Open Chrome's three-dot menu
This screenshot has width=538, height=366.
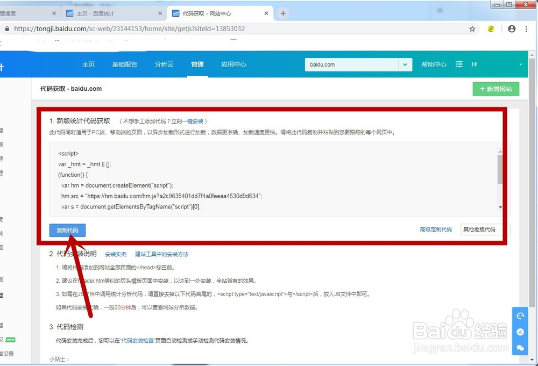526,29
